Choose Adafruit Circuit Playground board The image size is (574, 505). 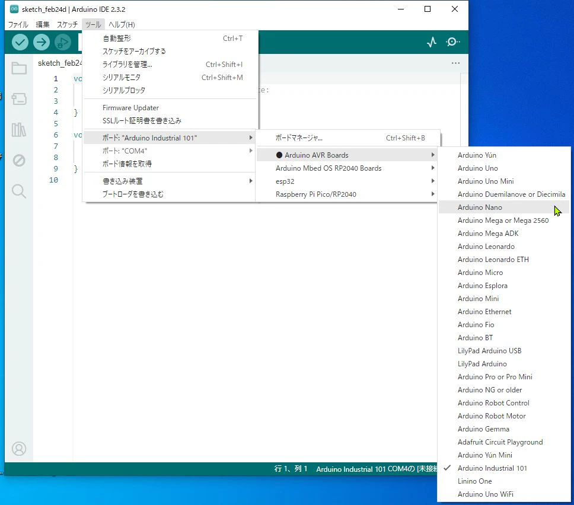pos(504,442)
